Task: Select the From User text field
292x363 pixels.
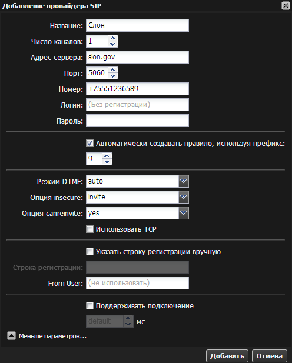Action: click(137, 283)
